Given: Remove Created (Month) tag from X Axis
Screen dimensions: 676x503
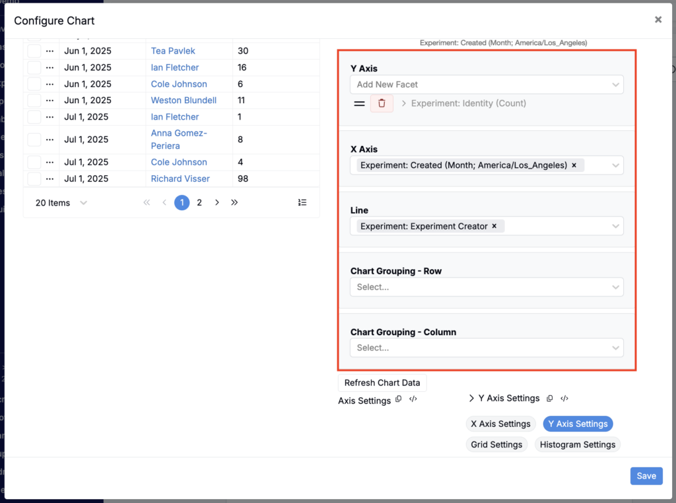Looking at the screenshot, I should tap(574, 165).
